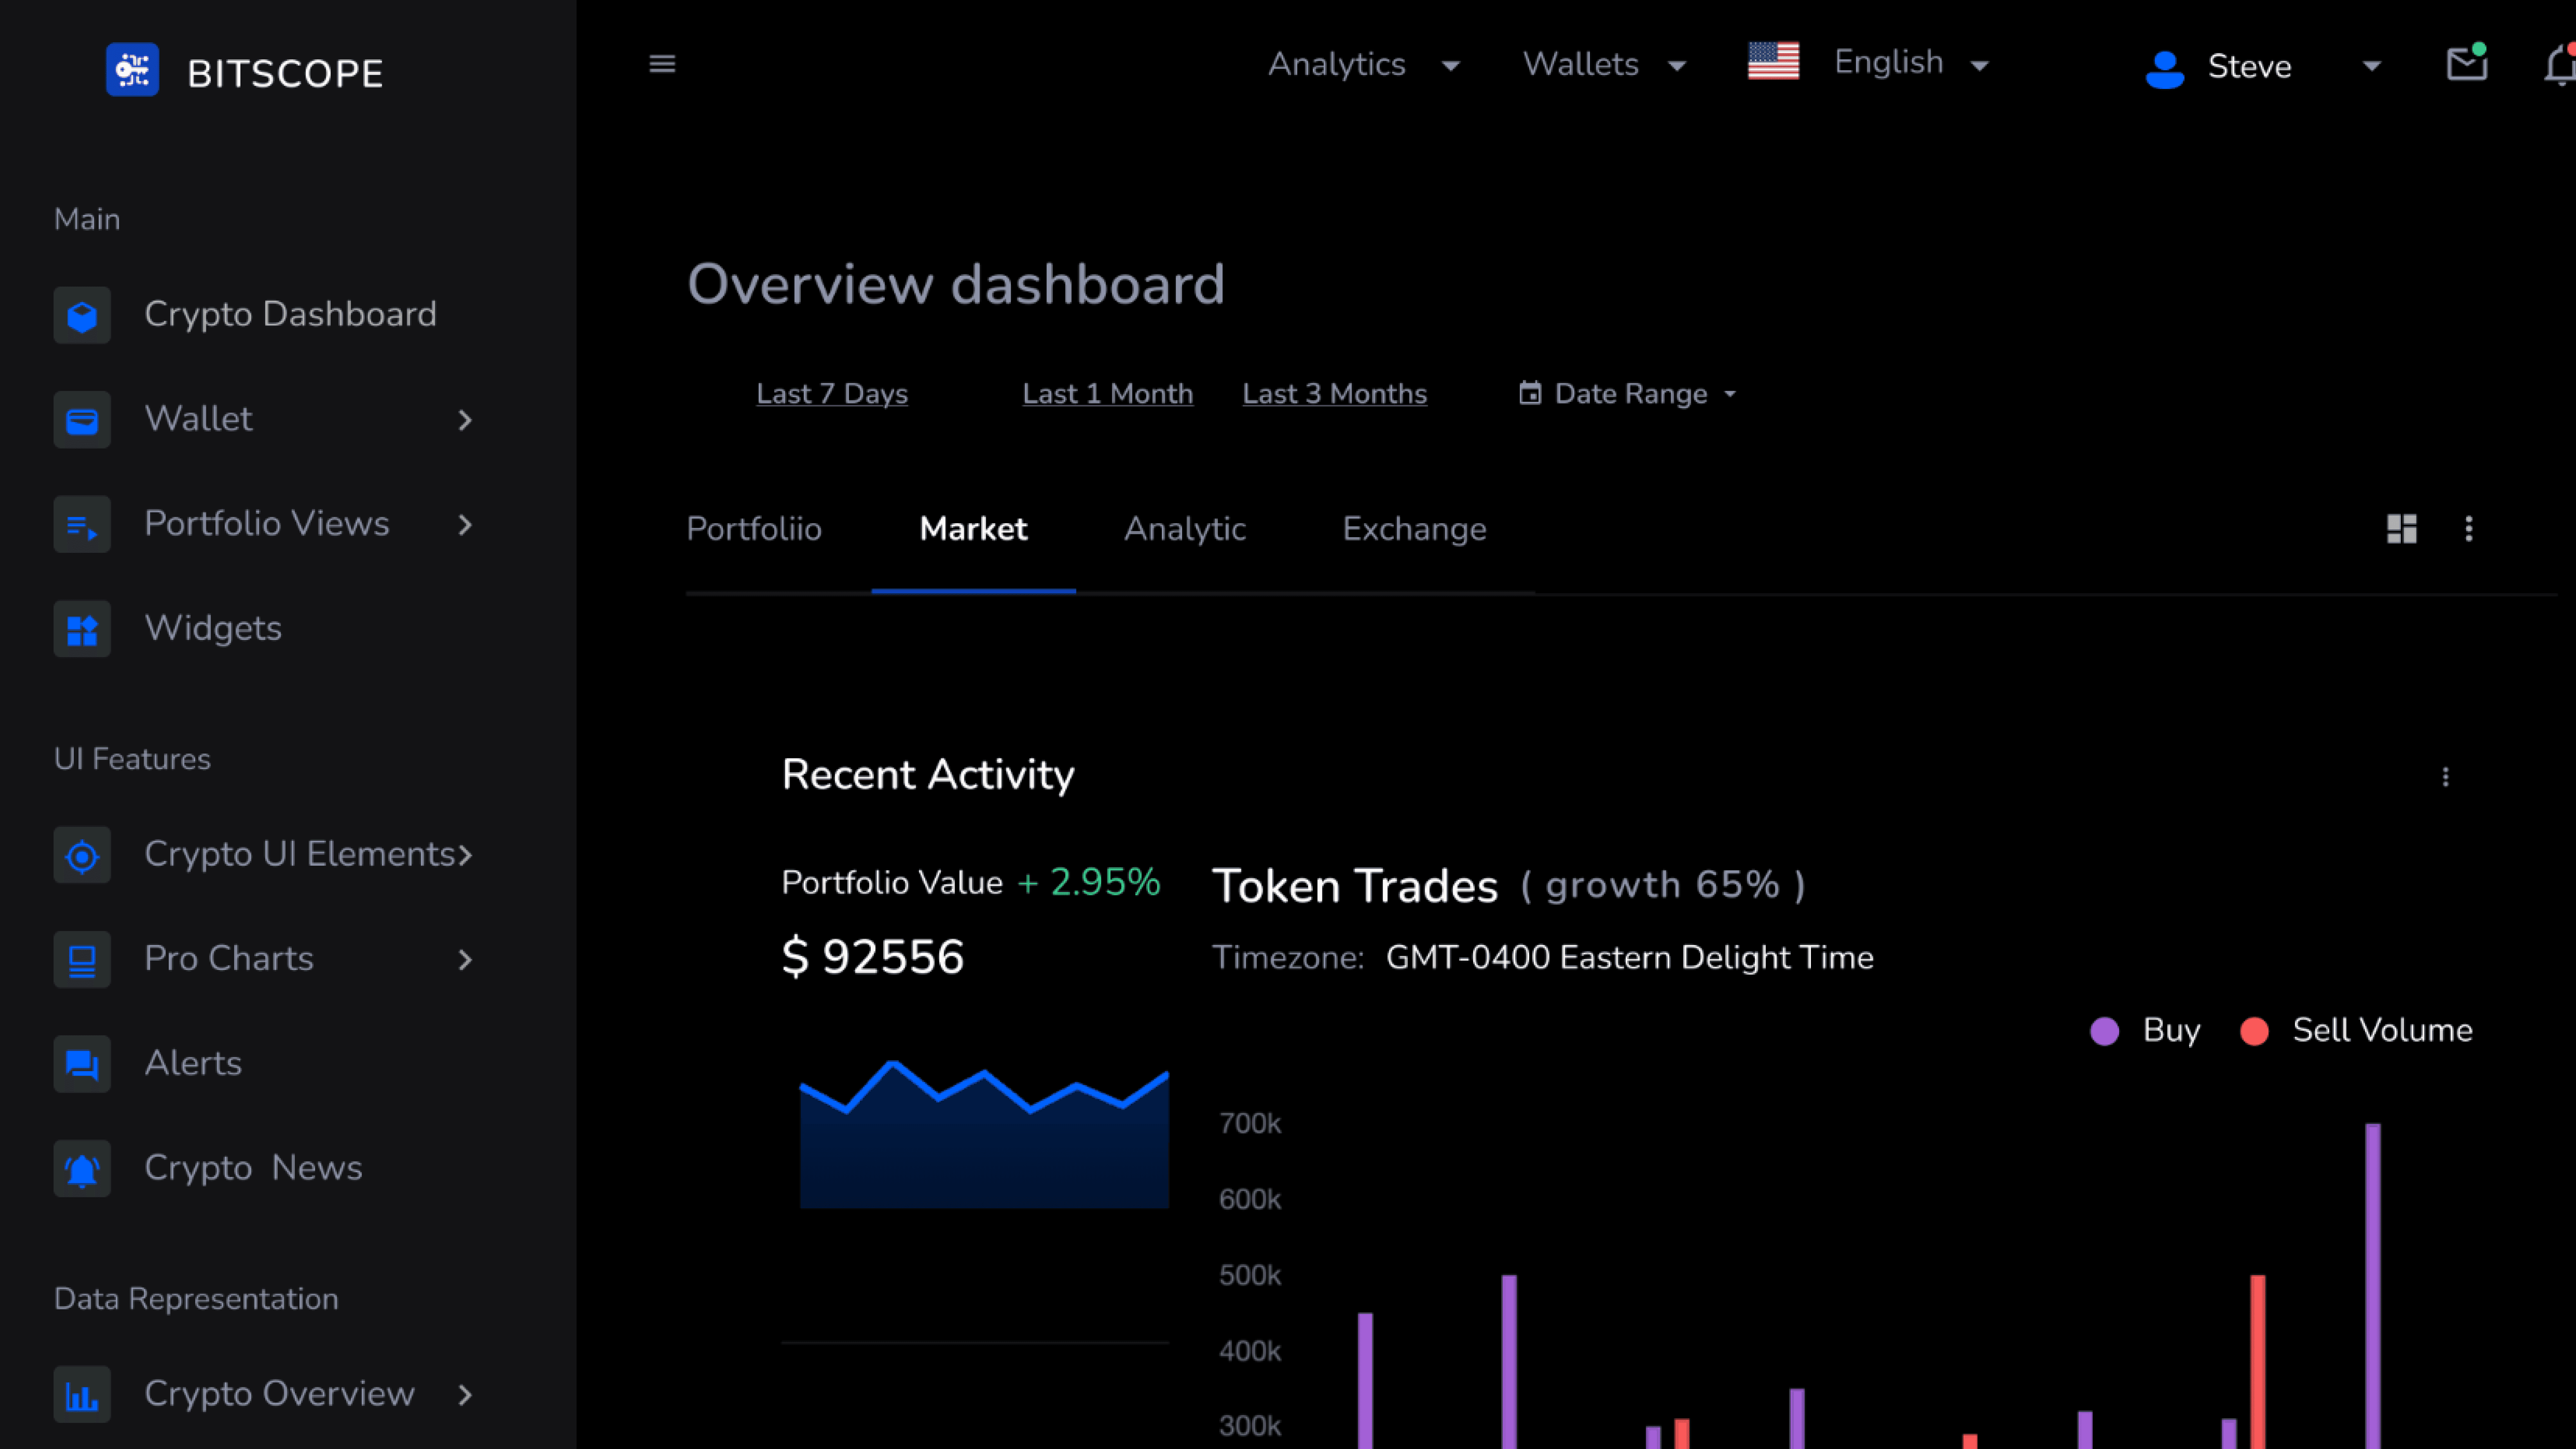
Task: Toggle the hamburger sidebar menu icon
Action: pyautogui.click(x=662, y=64)
